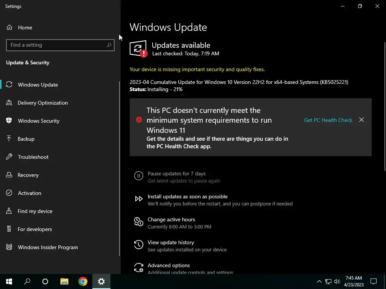
Task: Open the notification center icon
Action: tap(374, 281)
